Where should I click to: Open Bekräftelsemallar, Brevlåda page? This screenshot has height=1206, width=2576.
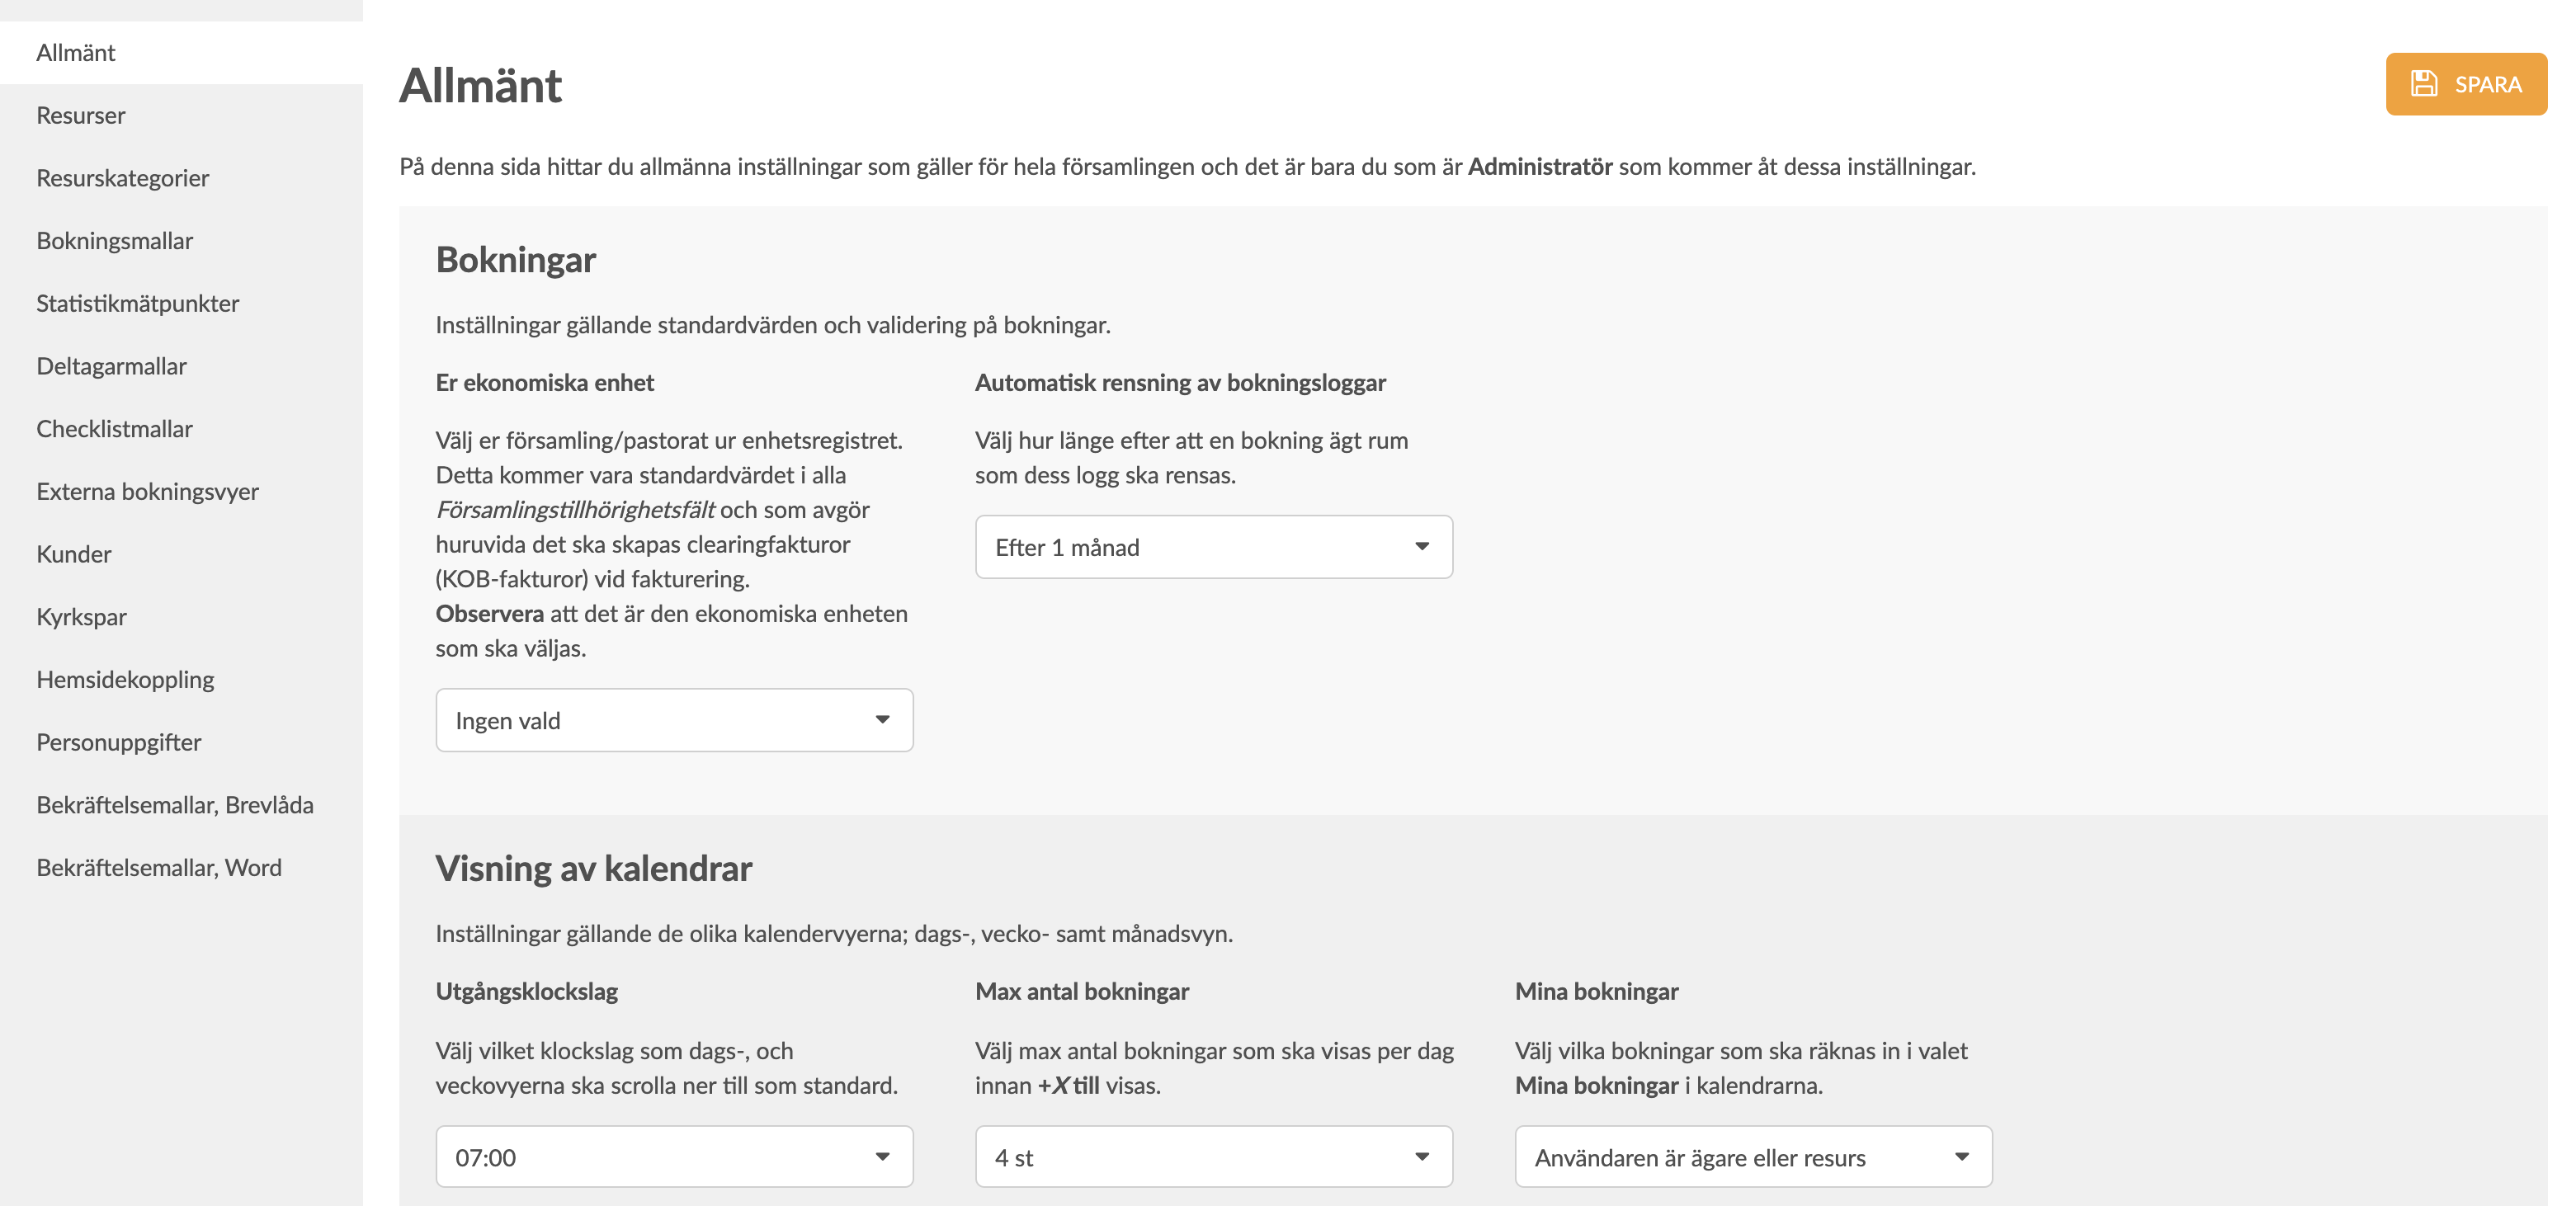[174, 805]
